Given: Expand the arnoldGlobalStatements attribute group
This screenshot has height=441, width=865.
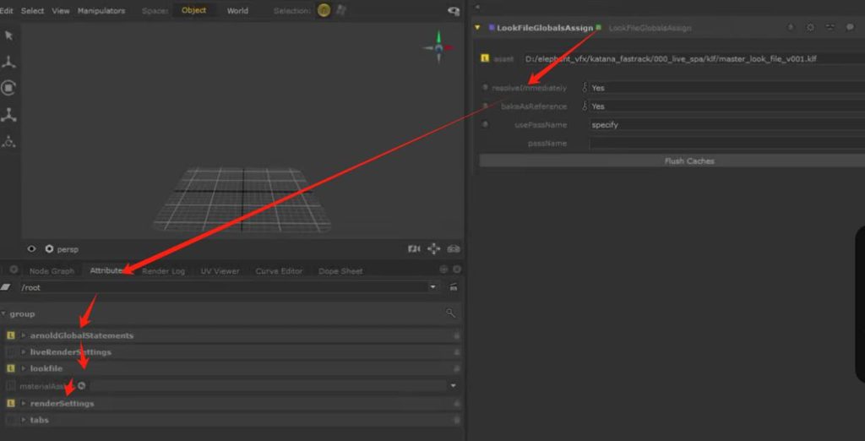Looking at the screenshot, I should click(x=23, y=335).
